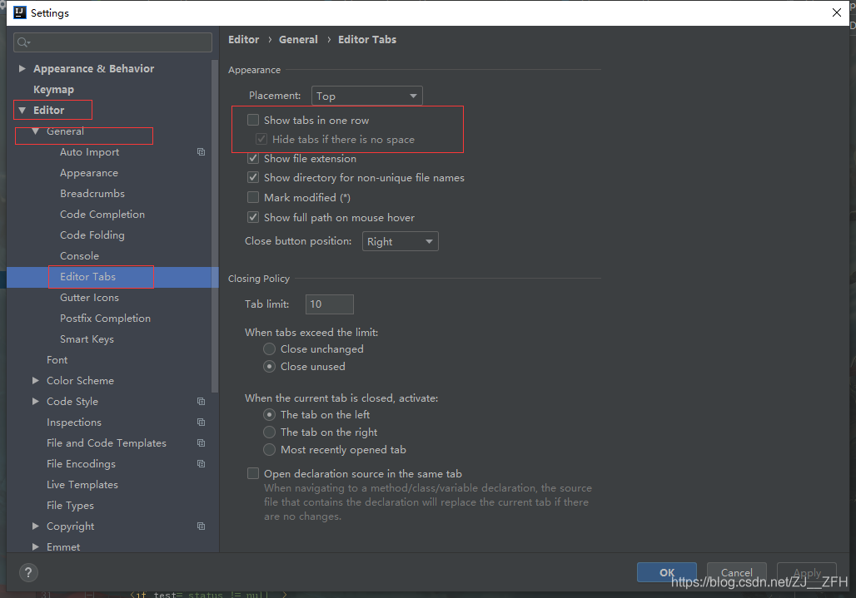The height and width of the screenshot is (598, 856).
Task: Click the project icon beside File Encodings
Action: point(201,463)
